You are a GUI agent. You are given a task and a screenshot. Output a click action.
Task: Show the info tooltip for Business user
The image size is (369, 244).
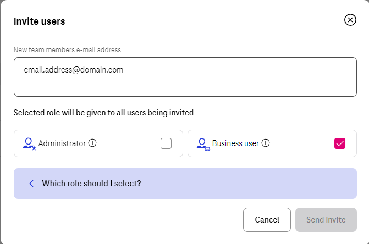pyautogui.click(x=266, y=143)
